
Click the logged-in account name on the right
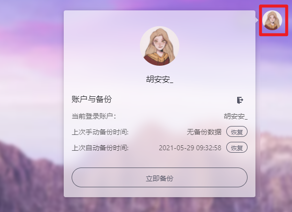(x=236, y=116)
